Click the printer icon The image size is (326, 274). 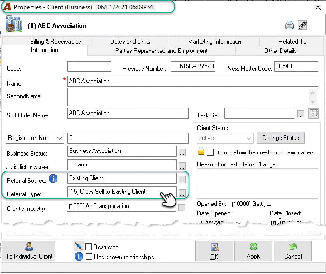pyautogui.click(x=289, y=25)
